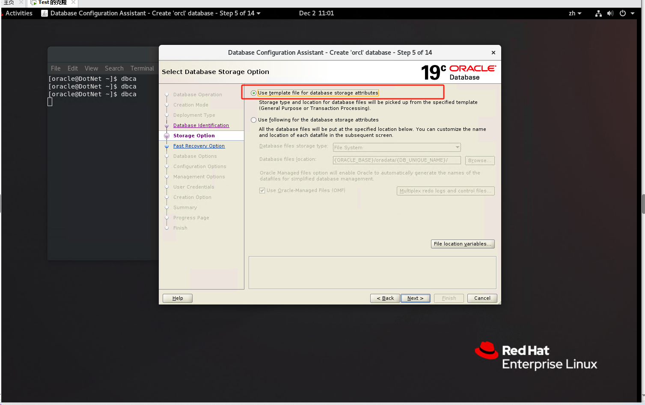This screenshot has height=405, width=645.
Task: Click Multiplex redo logs and control files button
Action: coord(446,191)
